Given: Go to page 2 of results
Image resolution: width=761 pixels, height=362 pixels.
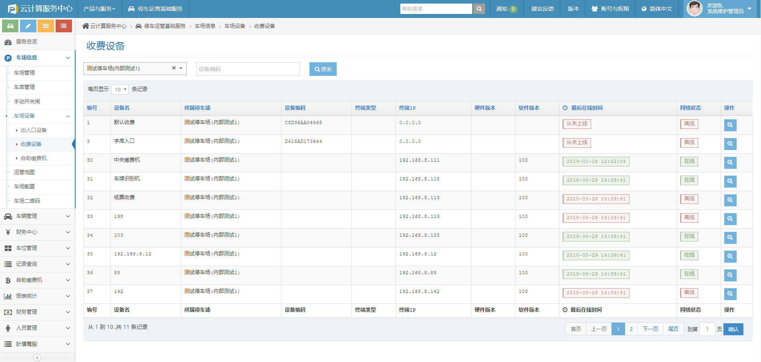Looking at the screenshot, I should pyautogui.click(x=631, y=329).
